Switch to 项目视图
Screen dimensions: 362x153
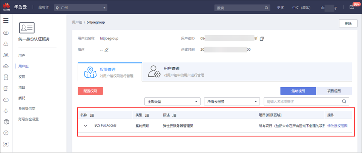[x=334, y=91]
